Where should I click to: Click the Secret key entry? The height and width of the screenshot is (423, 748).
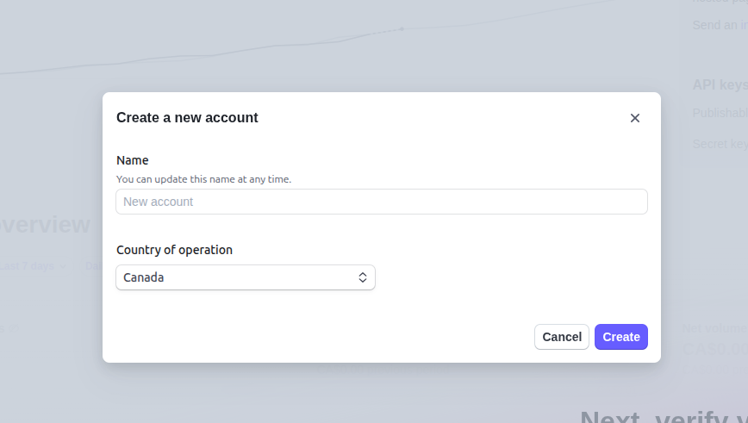click(x=720, y=144)
